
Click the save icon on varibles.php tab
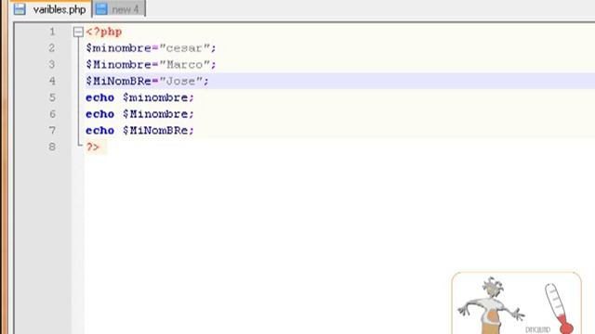click(x=20, y=9)
